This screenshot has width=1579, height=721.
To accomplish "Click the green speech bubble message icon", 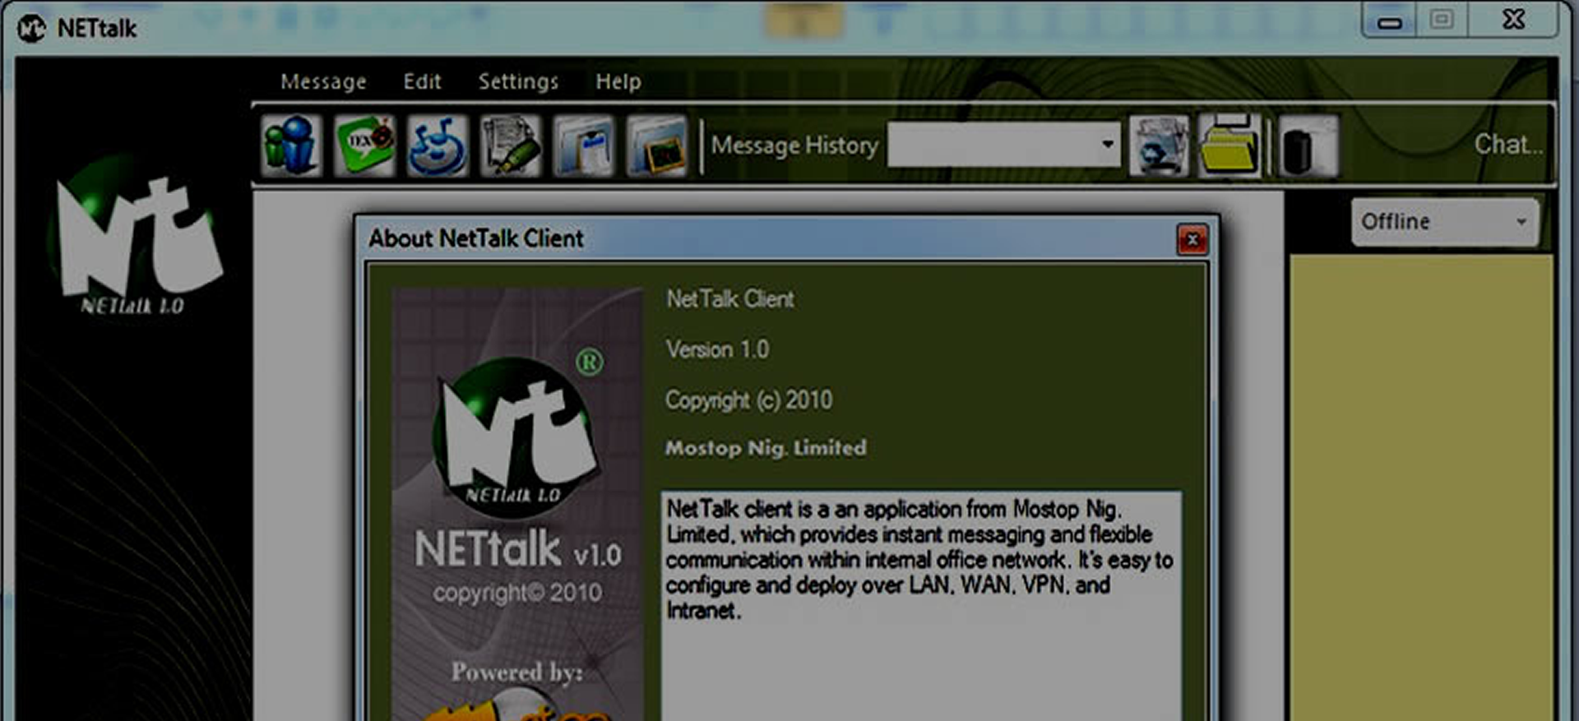I will (x=364, y=146).
